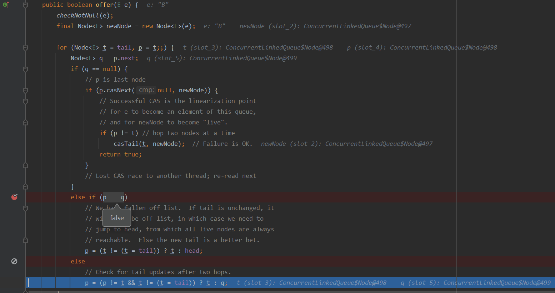The height and width of the screenshot is (293, 555).
Task: Collapse the for loop fold marker
Action: point(25,48)
